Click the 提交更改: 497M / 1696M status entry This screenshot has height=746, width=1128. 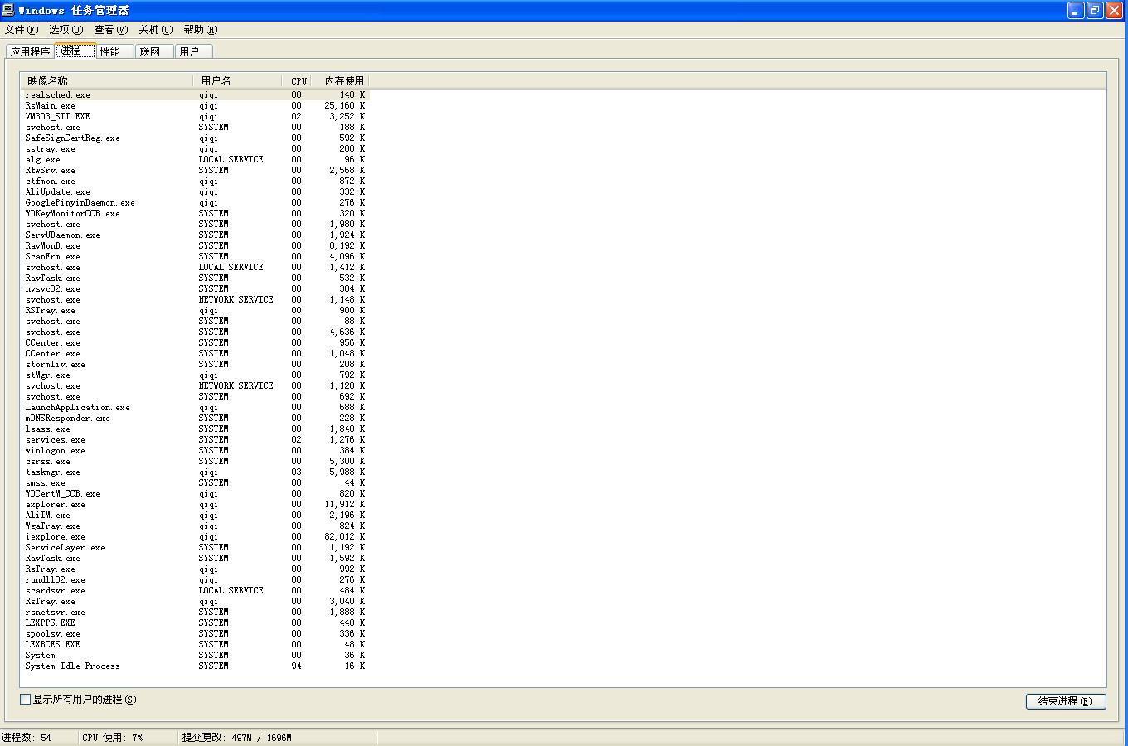(278, 738)
